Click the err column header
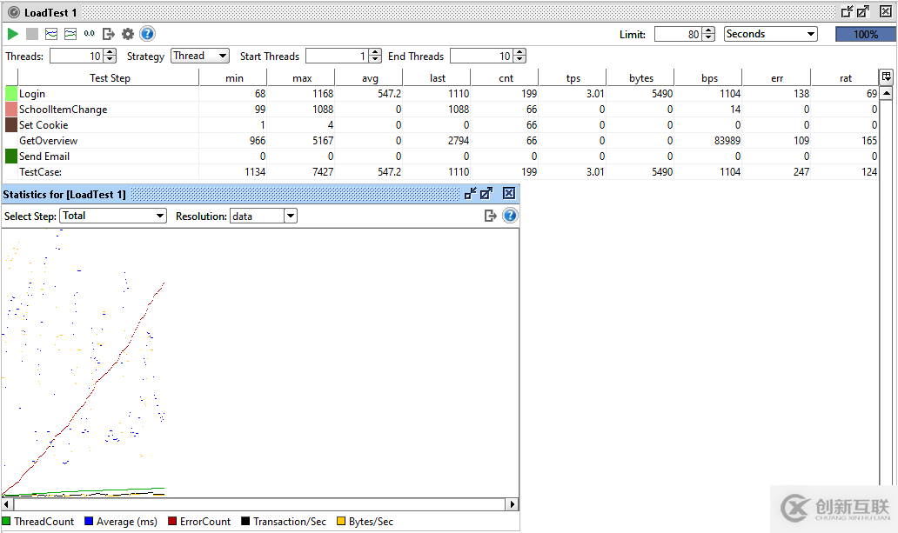This screenshot has width=898, height=533. 776,78
